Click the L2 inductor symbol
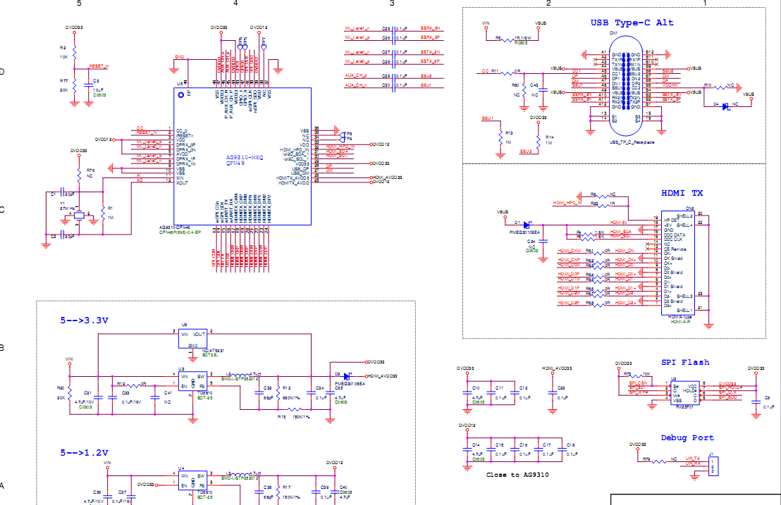The image size is (781, 505). pyautogui.click(x=239, y=375)
